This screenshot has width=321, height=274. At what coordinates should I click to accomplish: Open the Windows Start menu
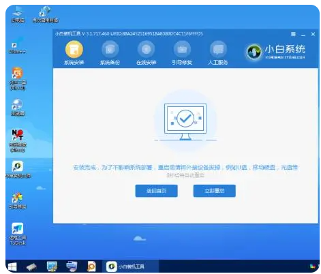coord(12,267)
